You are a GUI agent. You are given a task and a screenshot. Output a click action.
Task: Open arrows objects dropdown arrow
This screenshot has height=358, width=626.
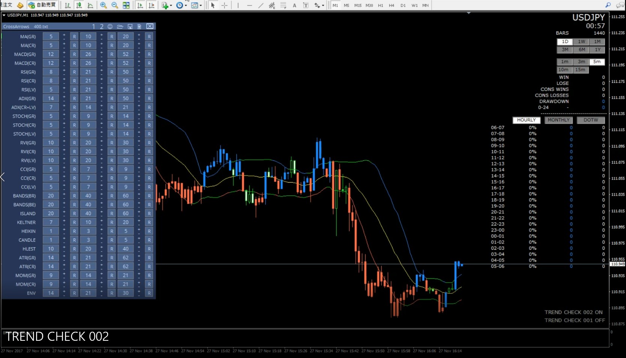point(323,6)
